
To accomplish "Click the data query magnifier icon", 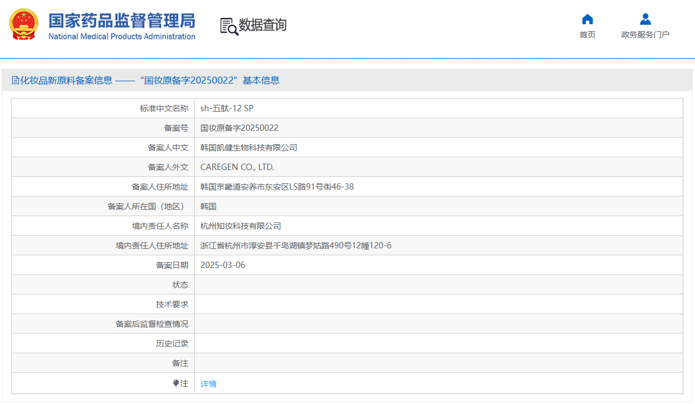I will [x=229, y=26].
